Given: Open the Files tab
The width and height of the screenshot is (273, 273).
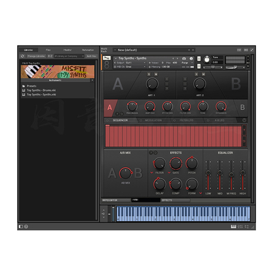Looking at the screenshot, I should 48,50.
